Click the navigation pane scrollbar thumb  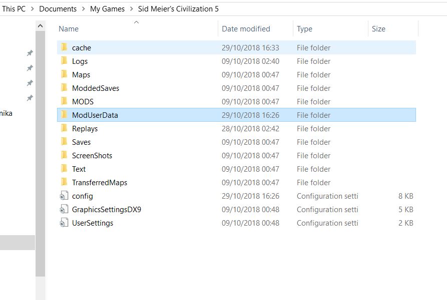pos(40,154)
